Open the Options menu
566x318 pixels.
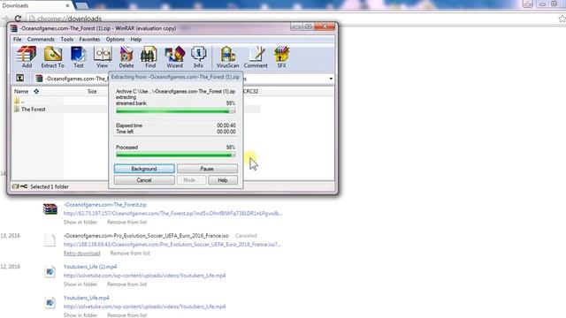[115, 39]
